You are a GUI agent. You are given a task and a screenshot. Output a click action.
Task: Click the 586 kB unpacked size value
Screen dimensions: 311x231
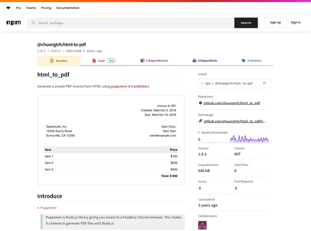[x=204, y=171]
